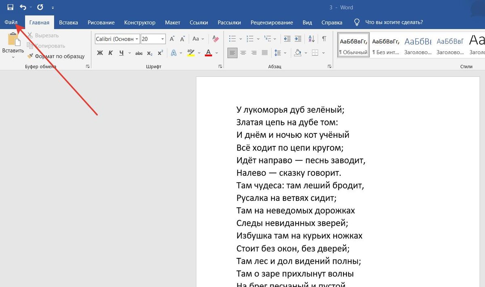Center the text
The image size is (485, 287).
click(x=243, y=53)
